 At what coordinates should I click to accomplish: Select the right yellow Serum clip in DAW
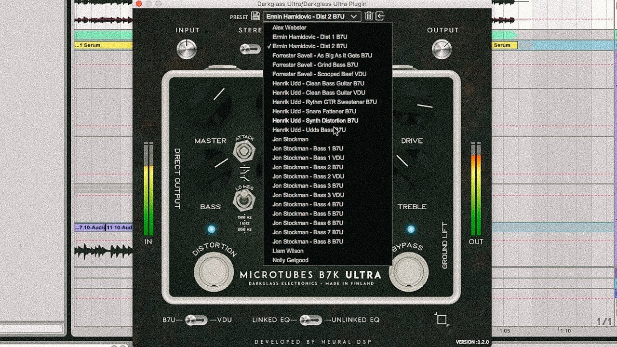point(505,45)
